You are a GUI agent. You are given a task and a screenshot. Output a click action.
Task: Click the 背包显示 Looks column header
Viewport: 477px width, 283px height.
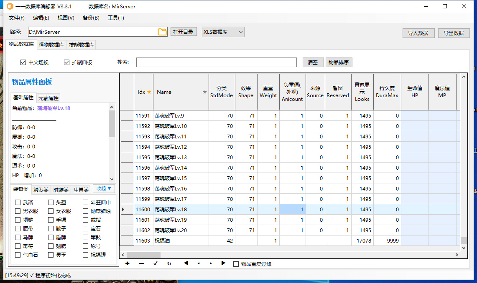click(x=362, y=92)
